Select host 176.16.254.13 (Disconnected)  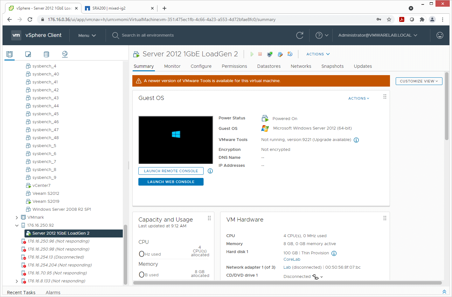pyautogui.click(x=56, y=257)
